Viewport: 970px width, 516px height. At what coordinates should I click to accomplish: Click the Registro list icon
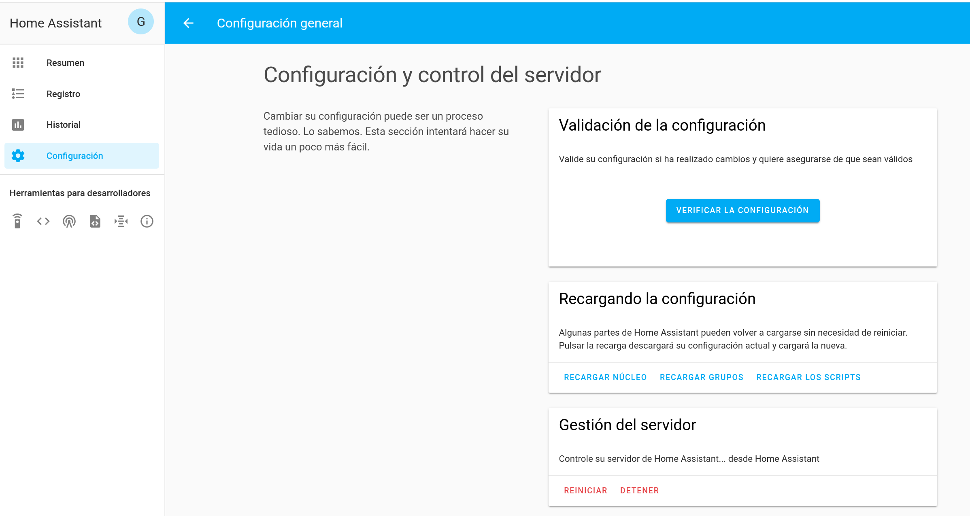click(x=18, y=94)
